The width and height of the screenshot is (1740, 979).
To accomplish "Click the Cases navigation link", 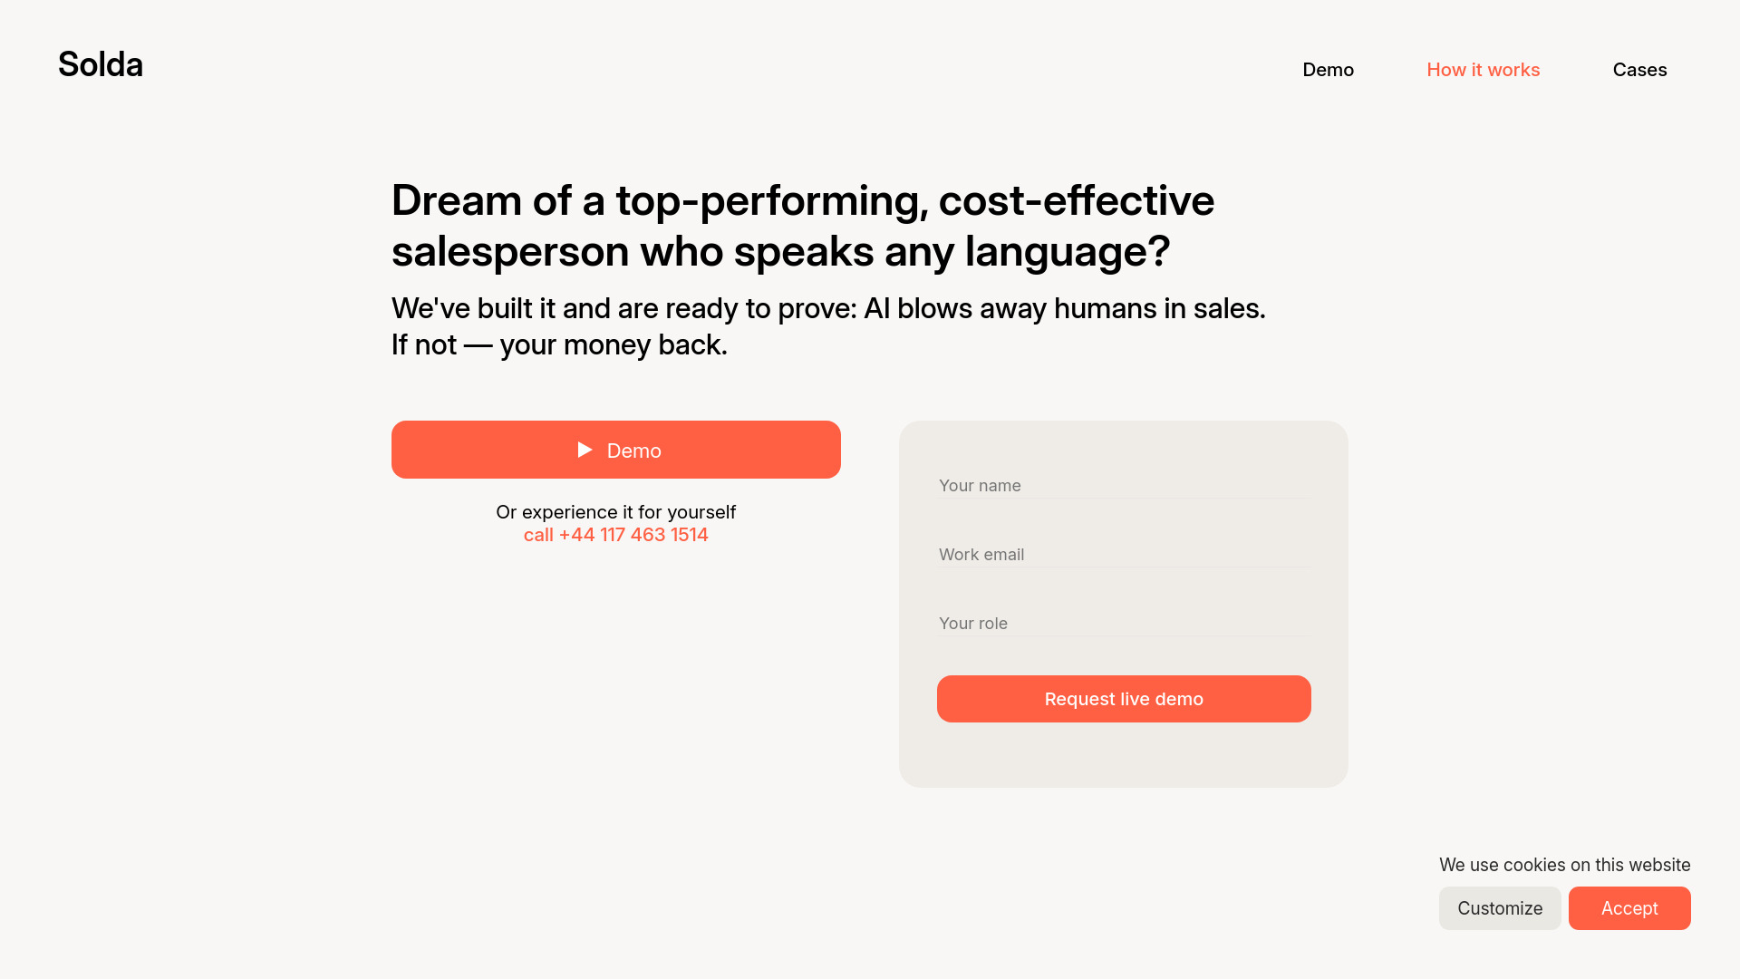I will point(1639,69).
